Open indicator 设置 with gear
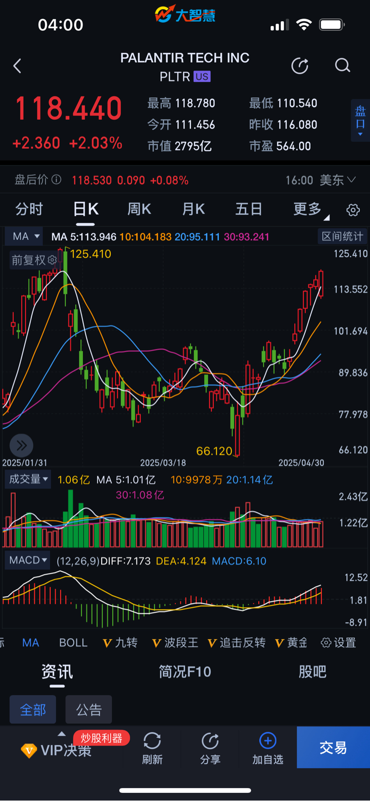370x801 pixels. pos(338,643)
